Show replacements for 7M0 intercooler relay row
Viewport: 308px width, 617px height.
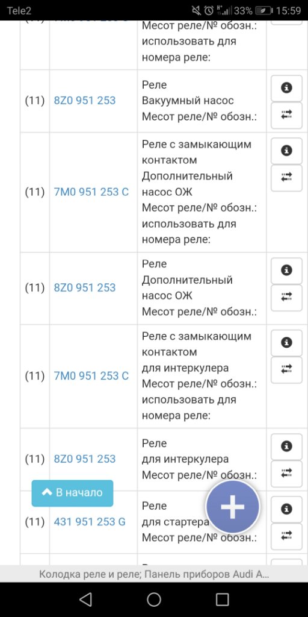pos(287,370)
